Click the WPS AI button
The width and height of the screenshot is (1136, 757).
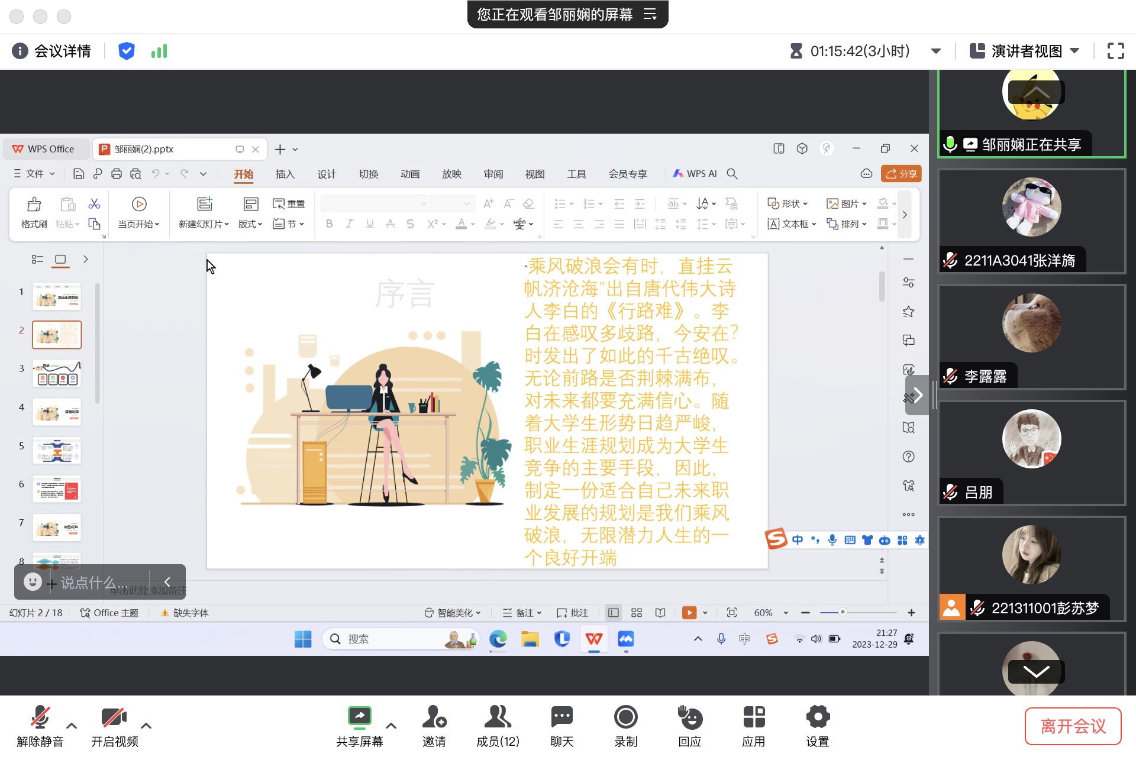click(x=695, y=174)
